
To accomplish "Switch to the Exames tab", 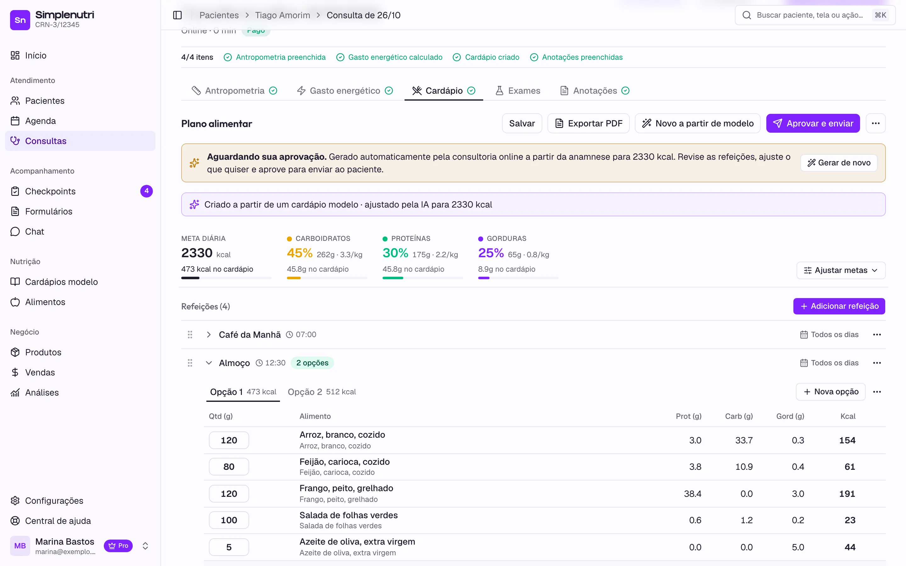I will pyautogui.click(x=518, y=91).
